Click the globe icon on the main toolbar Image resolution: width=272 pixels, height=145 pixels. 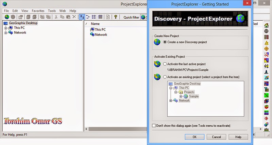(7, 17)
